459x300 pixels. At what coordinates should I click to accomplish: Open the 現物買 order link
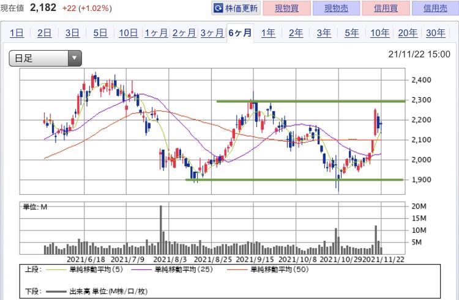click(x=286, y=8)
